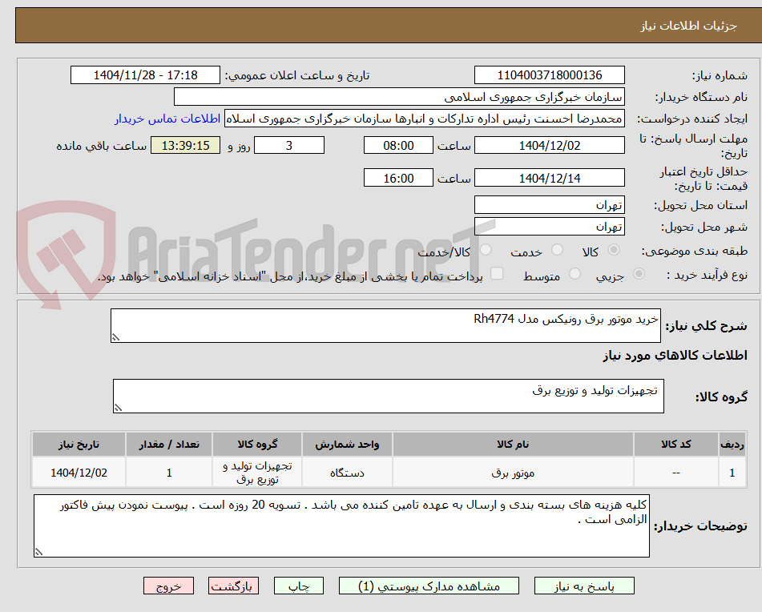Image resolution: width=762 pixels, height=612 pixels.
Task: Click the resize handle of description box
Action: [115, 337]
